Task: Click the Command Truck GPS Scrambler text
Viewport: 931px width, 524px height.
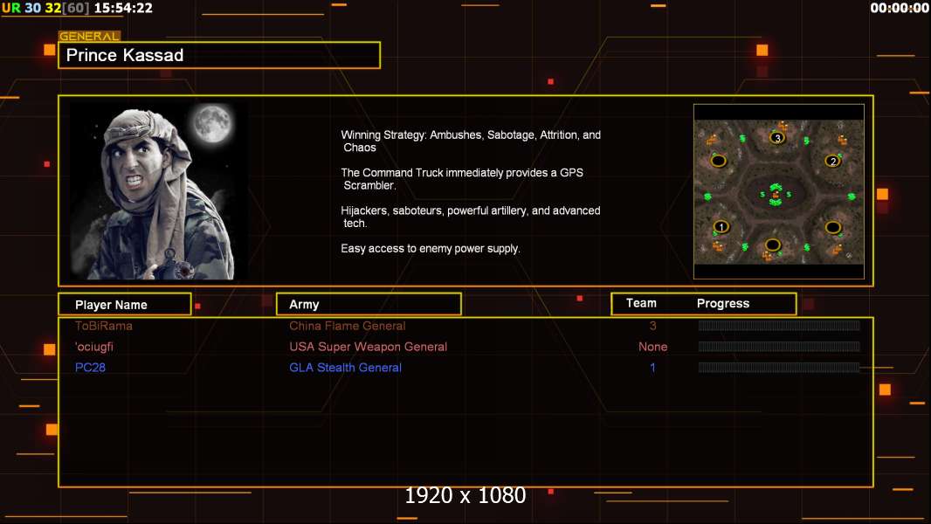Action: (462, 179)
